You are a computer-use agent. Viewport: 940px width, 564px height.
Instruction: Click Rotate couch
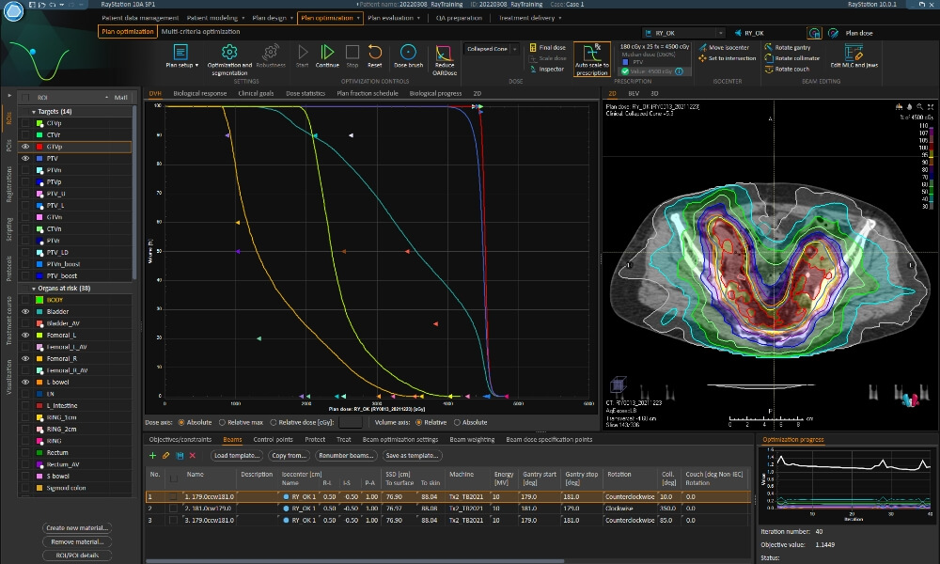tap(787, 69)
